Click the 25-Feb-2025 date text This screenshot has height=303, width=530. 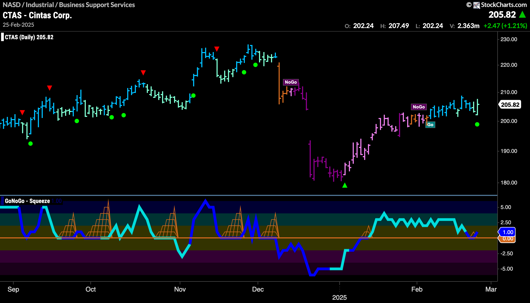pyautogui.click(x=19, y=25)
